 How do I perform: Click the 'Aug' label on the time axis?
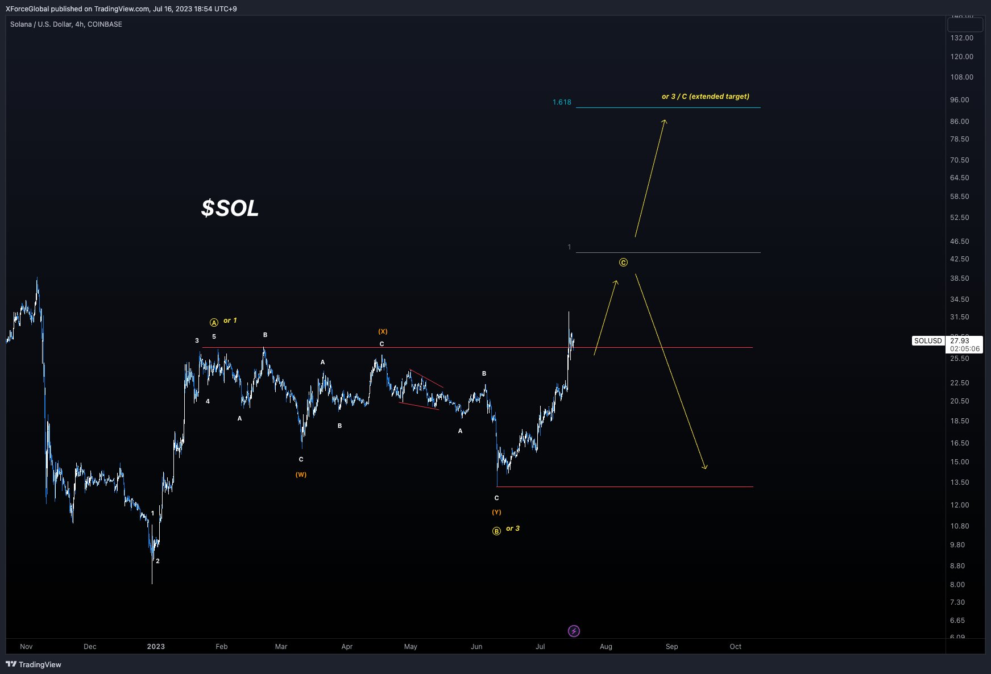pos(606,646)
